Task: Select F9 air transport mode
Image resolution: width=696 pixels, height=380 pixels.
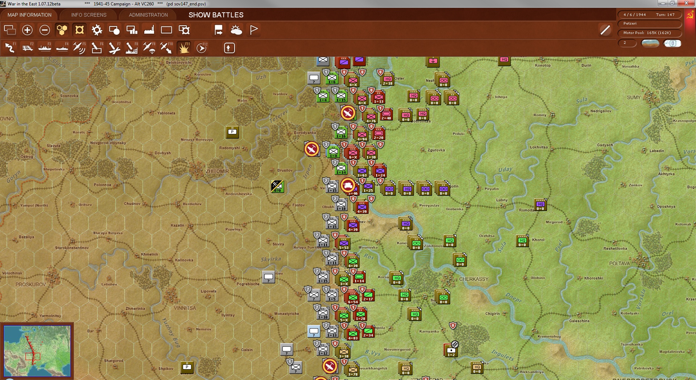Action: 149,48
